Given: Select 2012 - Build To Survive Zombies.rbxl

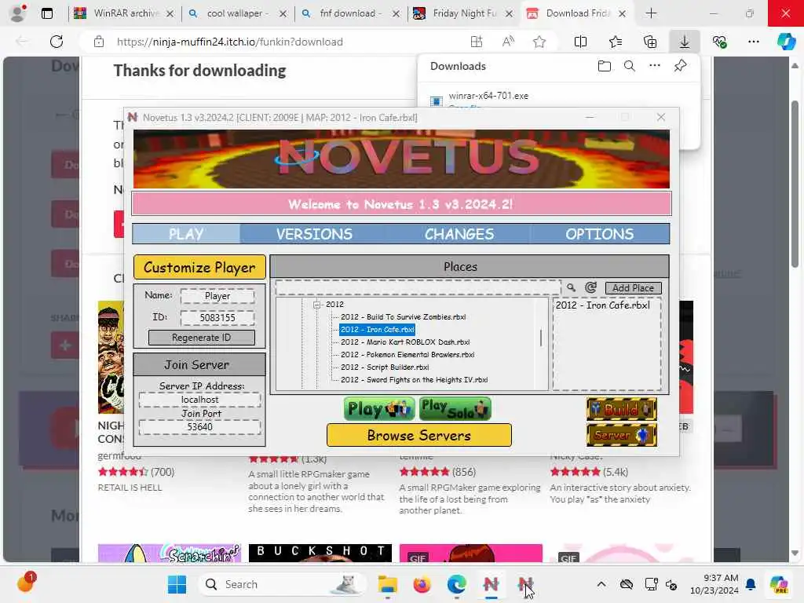Looking at the screenshot, I should click(403, 317).
